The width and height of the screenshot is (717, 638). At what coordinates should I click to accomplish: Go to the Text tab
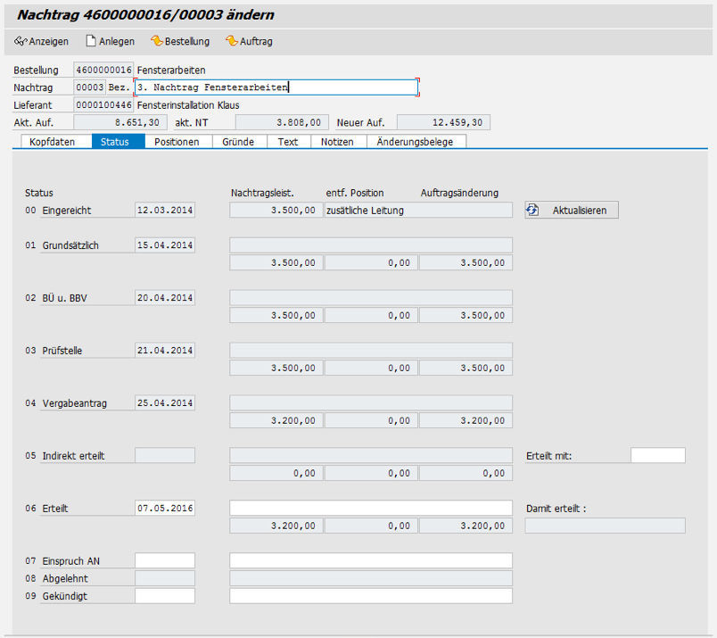click(287, 142)
